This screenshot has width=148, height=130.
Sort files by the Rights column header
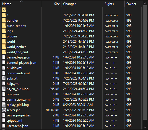click(113, 4)
